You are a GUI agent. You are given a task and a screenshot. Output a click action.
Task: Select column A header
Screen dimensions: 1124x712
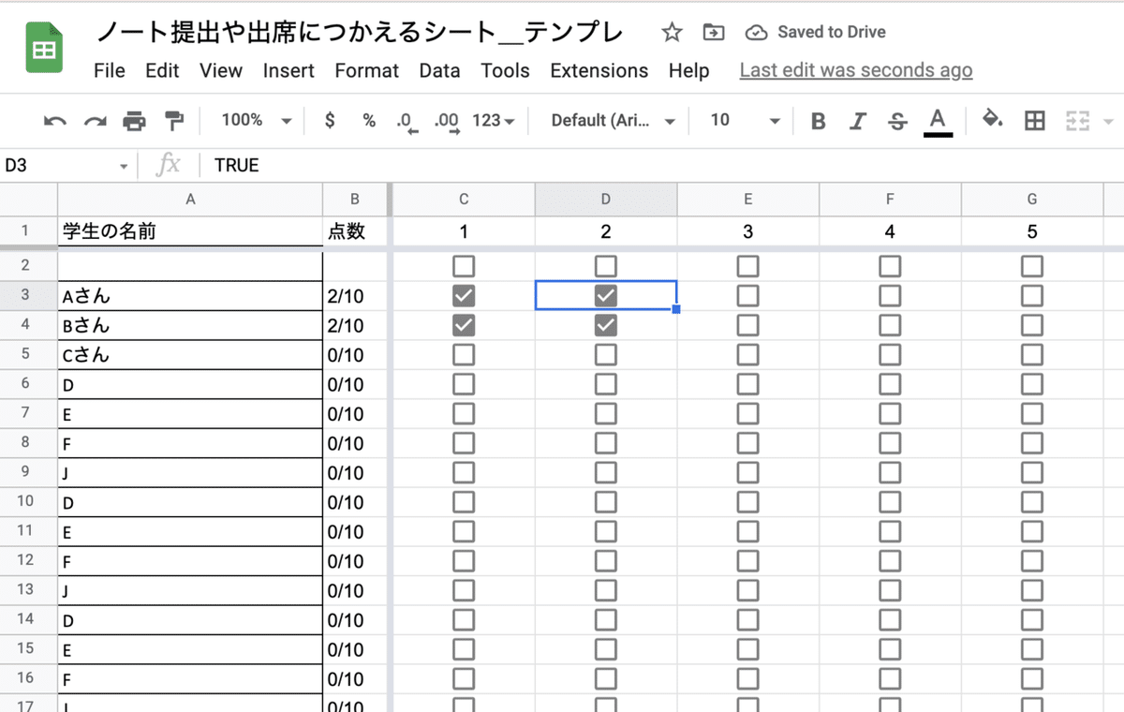click(x=190, y=199)
